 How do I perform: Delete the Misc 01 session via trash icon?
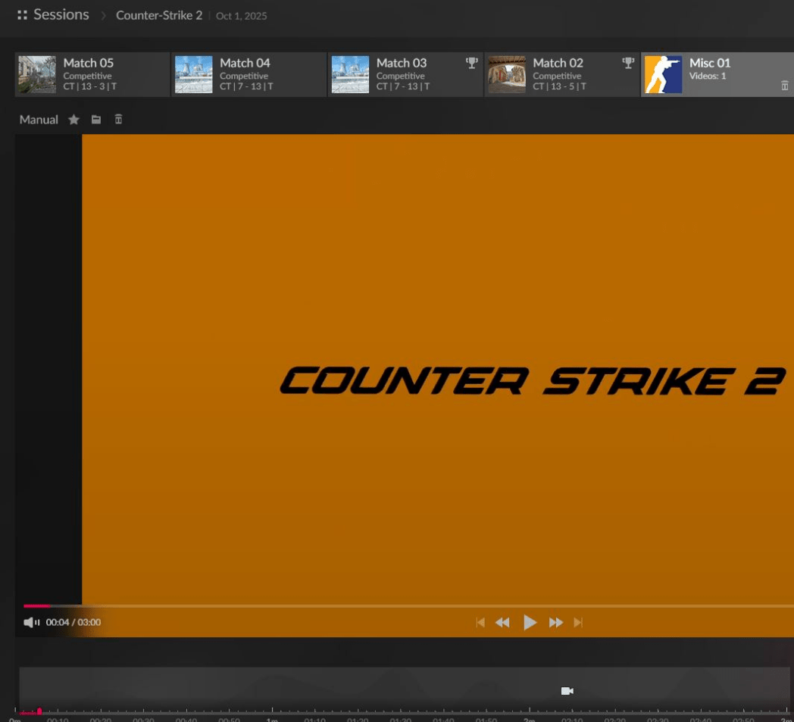pyautogui.click(x=784, y=86)
